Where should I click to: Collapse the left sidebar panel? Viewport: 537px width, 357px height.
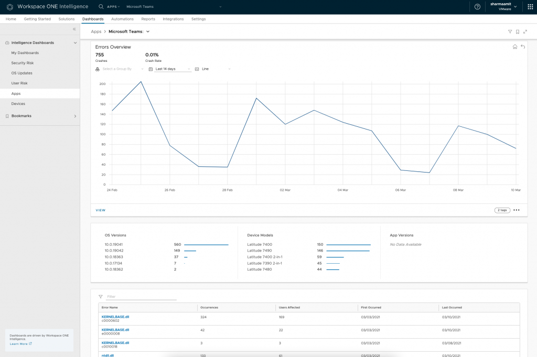point(74,29)
